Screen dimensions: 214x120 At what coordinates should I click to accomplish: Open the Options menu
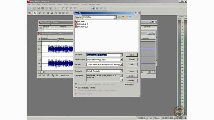point(84,4)
